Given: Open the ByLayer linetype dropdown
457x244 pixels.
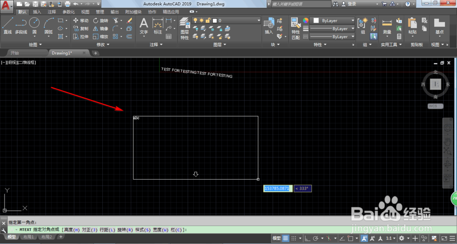Looking at the screenshot, I should pos(332,37).
